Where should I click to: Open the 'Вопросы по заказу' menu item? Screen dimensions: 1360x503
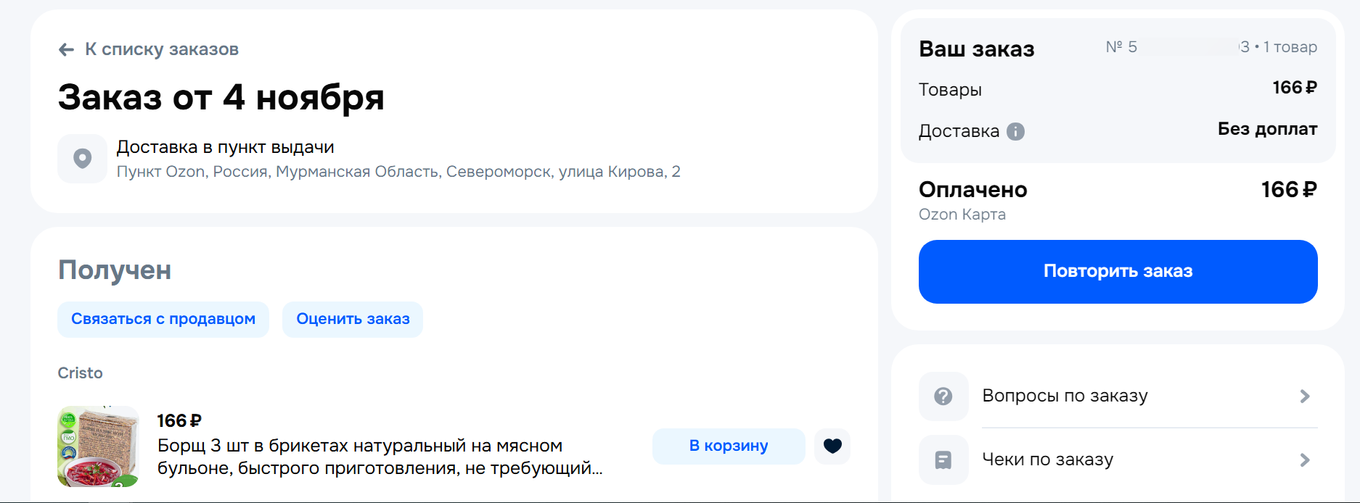tap(1065, 396)
